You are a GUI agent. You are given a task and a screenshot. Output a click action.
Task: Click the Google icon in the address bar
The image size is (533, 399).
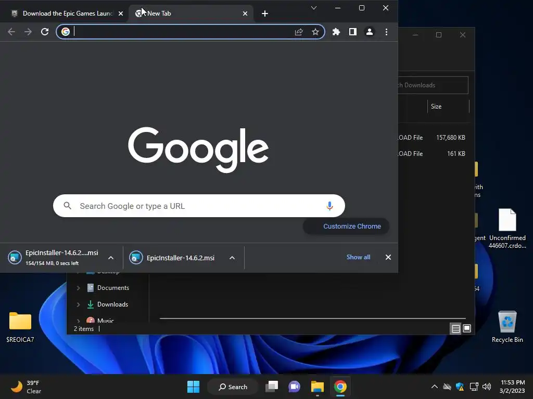(x=65, y=32)
